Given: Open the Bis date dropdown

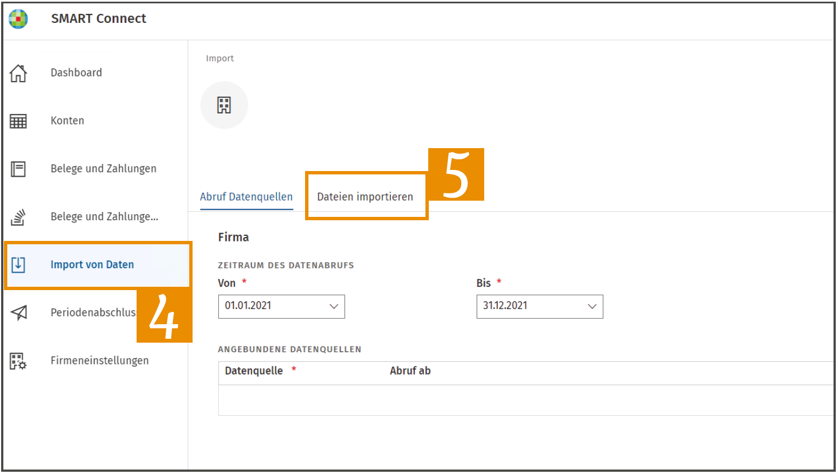Looking at the screenshot, I should [540, 306].
